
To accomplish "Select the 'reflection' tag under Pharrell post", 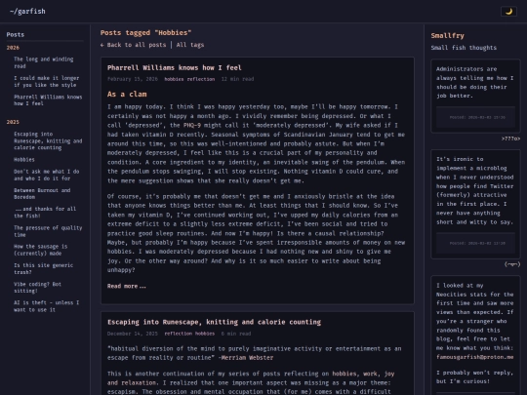I will [201, 79].
